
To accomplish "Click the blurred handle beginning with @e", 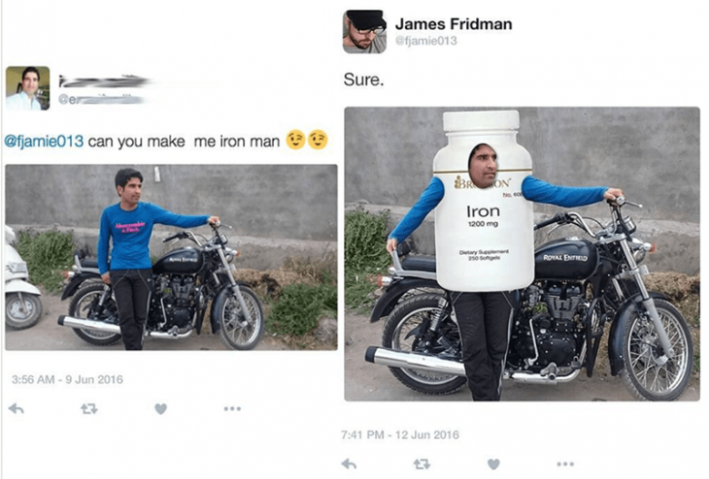I will coord(102,100).
